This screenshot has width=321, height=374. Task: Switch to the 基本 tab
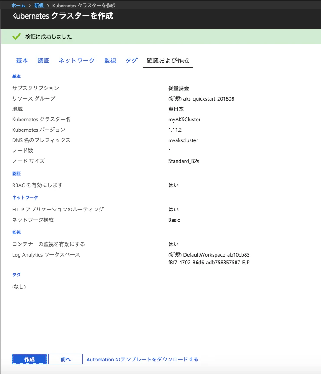pos(22,61)
